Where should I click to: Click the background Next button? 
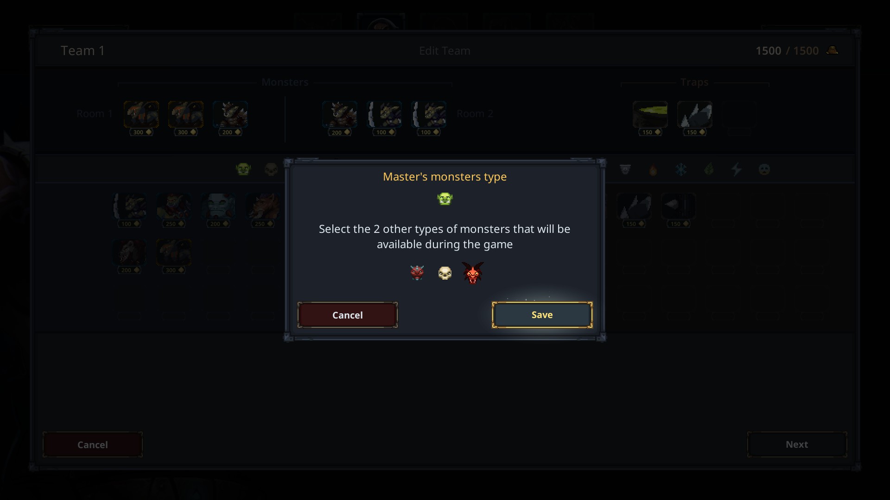[797, 444]
